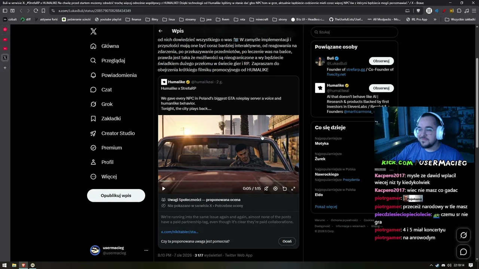Screen dimensions: 479x269
Task: Open the Wszystkie zakładki folder
Action: click(460, 19)
